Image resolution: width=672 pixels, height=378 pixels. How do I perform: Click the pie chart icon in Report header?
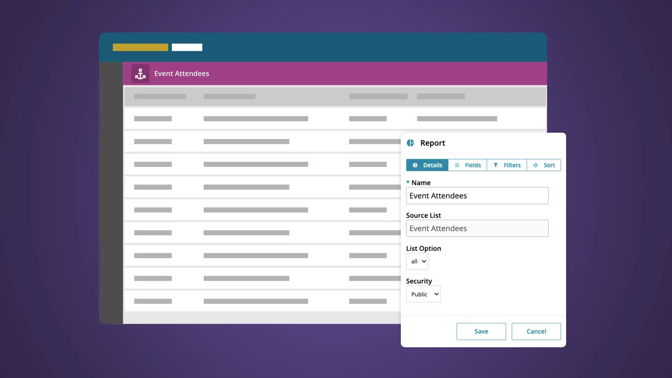(411, 143)
